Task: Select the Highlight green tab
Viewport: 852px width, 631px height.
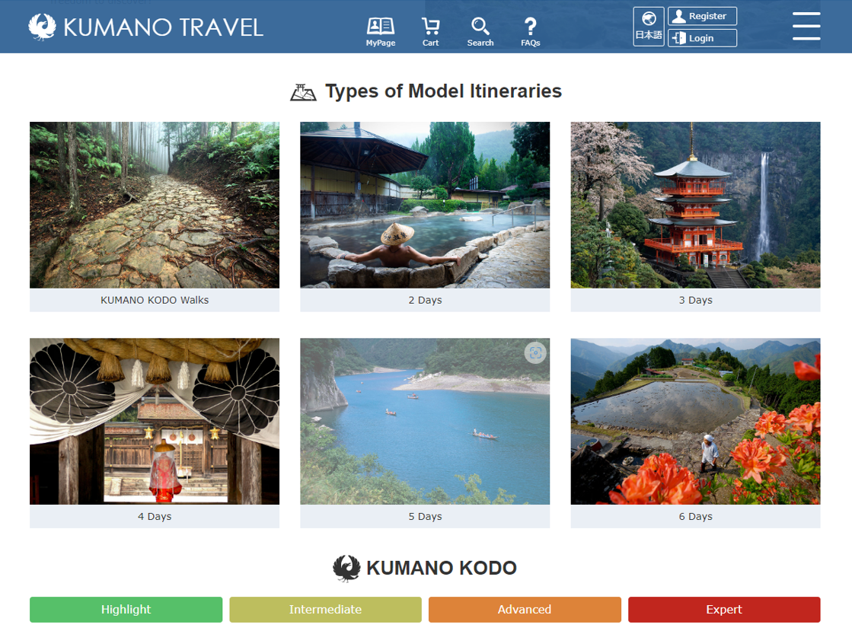Action: point(126,609)
